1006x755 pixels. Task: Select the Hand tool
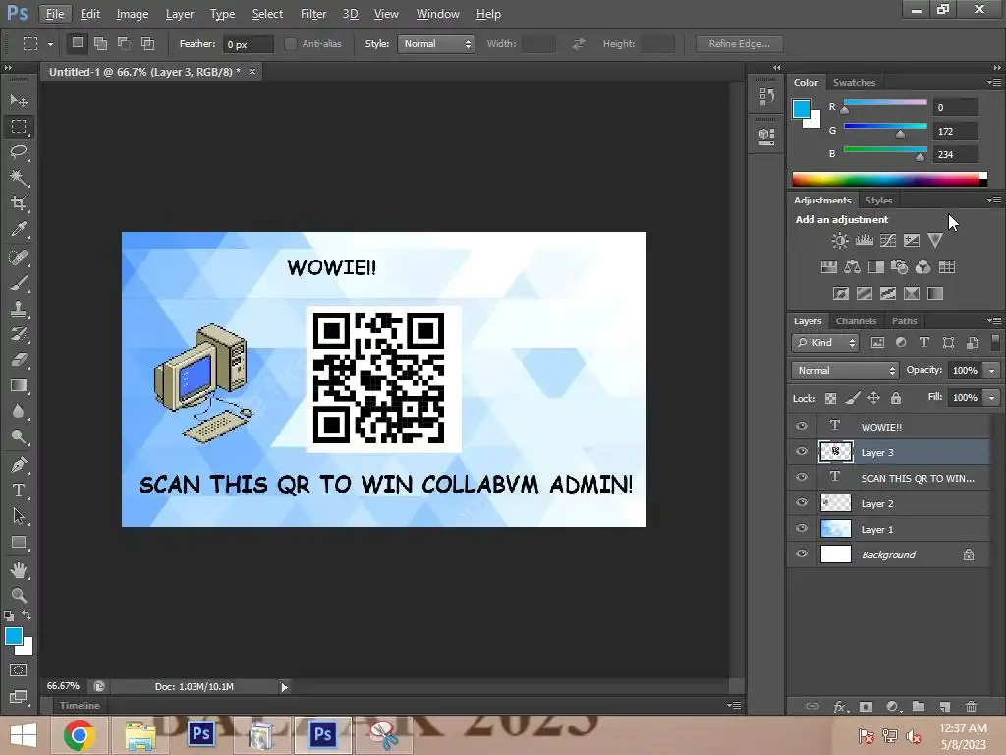pos(19,569)
